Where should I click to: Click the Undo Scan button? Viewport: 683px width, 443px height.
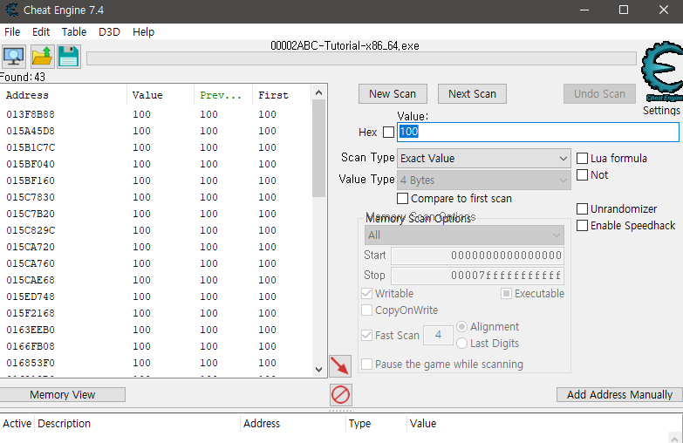click(x=599, y=94)
